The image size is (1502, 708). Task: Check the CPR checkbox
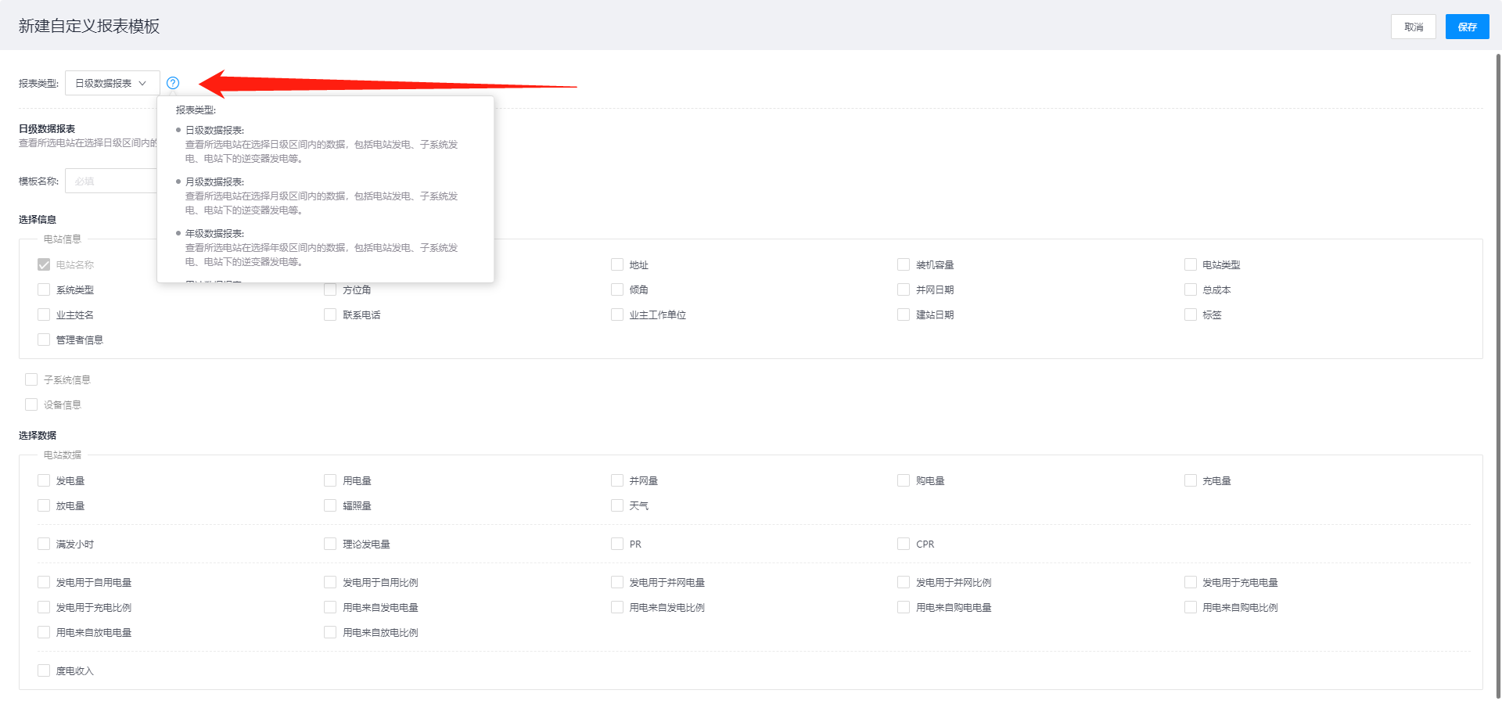point(904,544)
